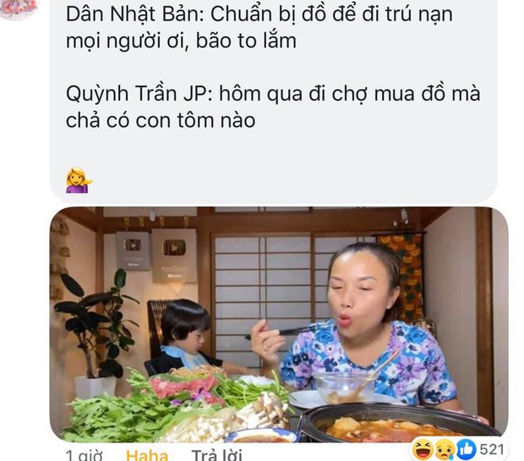The height and width of the screenshot is (461, 524).
Task: Click the woman shrugging emoji in comment
Action: coord(79,180)
